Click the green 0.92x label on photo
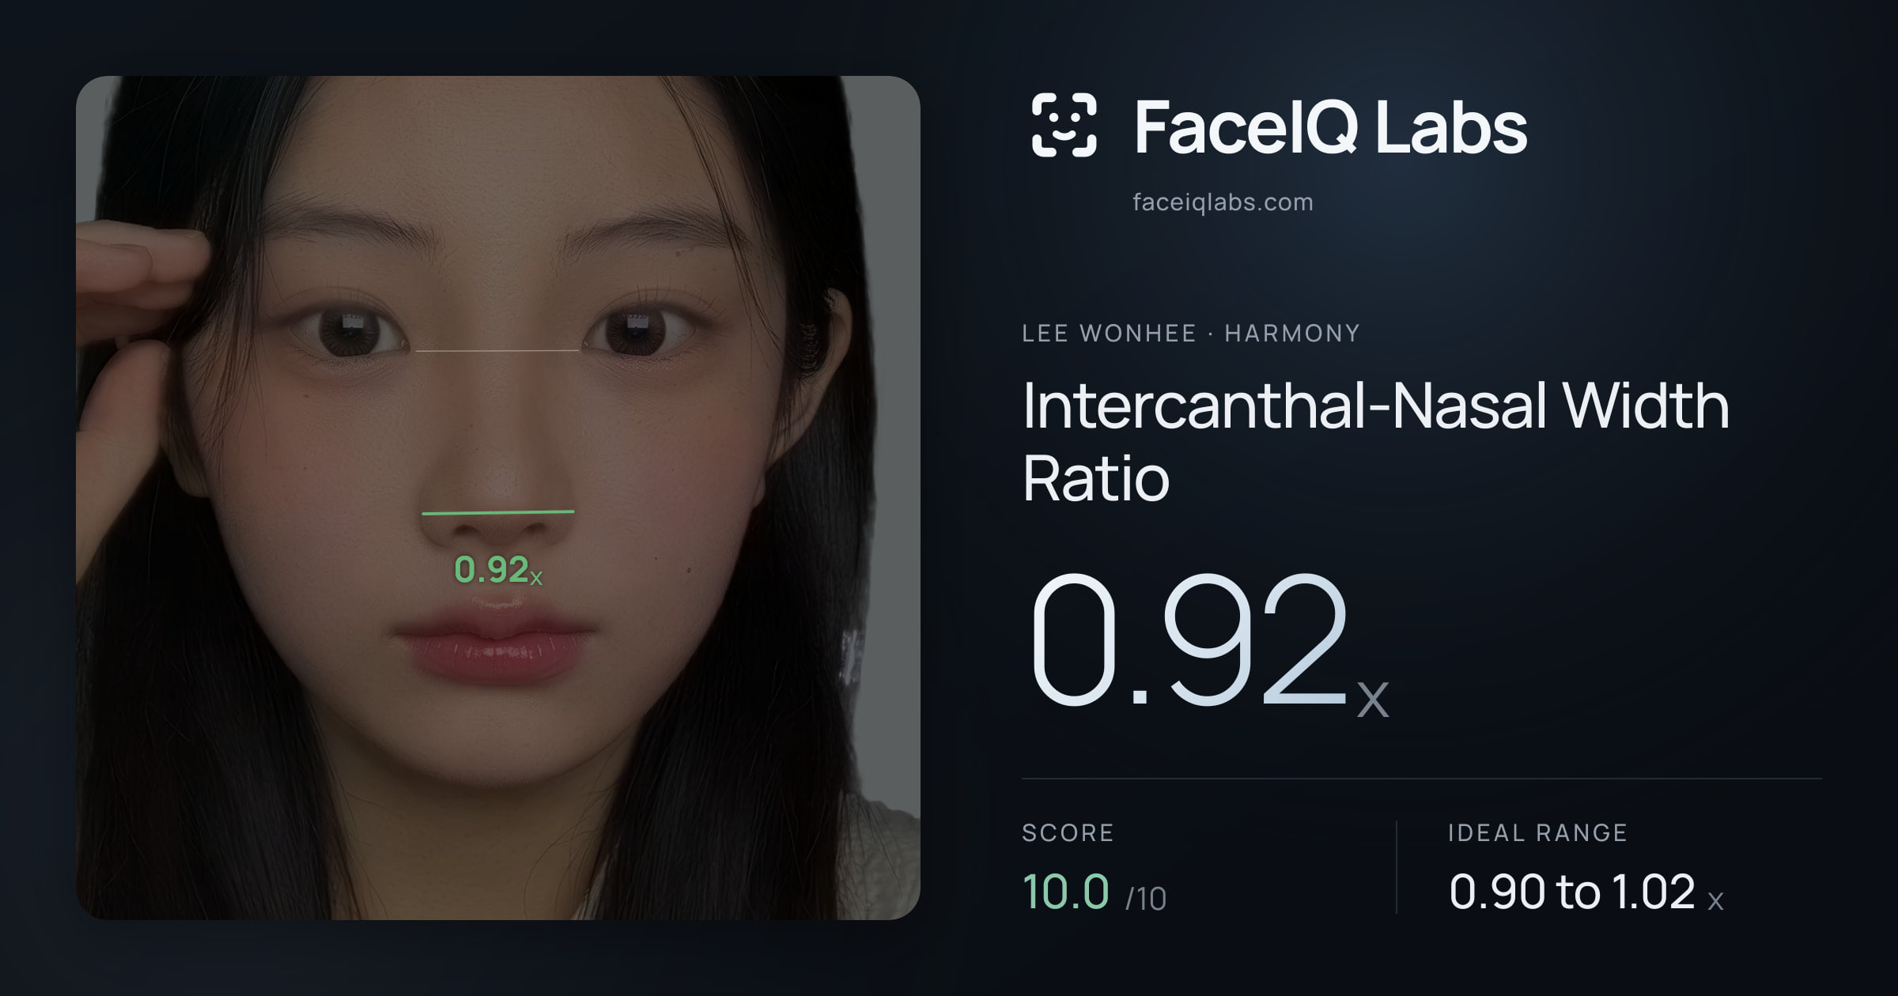This screenshot has height=996, width=1898. (498, 570)
